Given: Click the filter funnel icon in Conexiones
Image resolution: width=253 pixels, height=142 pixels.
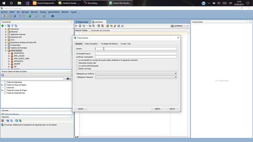Looking at the screenshot, I should point(12,26).
